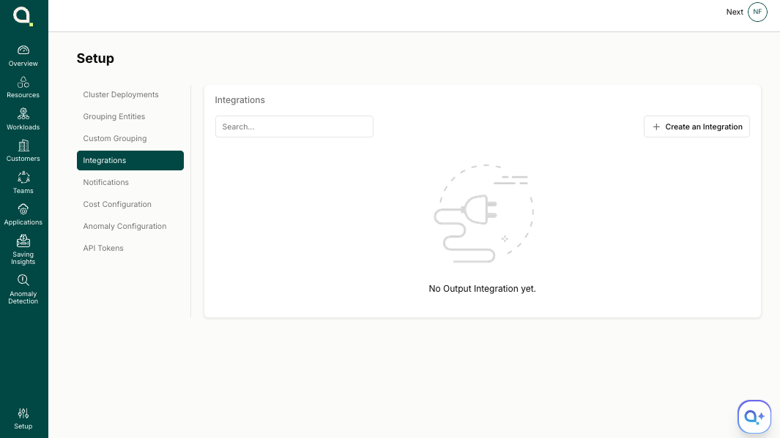Click the integrations Search field
Image resolution: width=780 pixels, height=438 pixels.
coord(294,127)
